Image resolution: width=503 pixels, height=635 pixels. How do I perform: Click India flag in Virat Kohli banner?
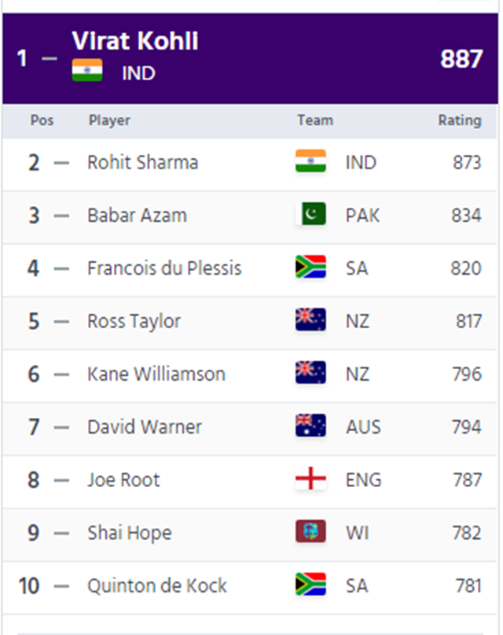[x=87, y=70]
